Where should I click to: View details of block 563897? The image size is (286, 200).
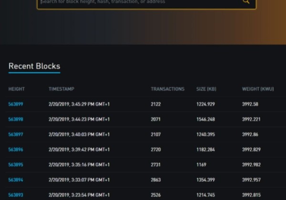point(16,135)
